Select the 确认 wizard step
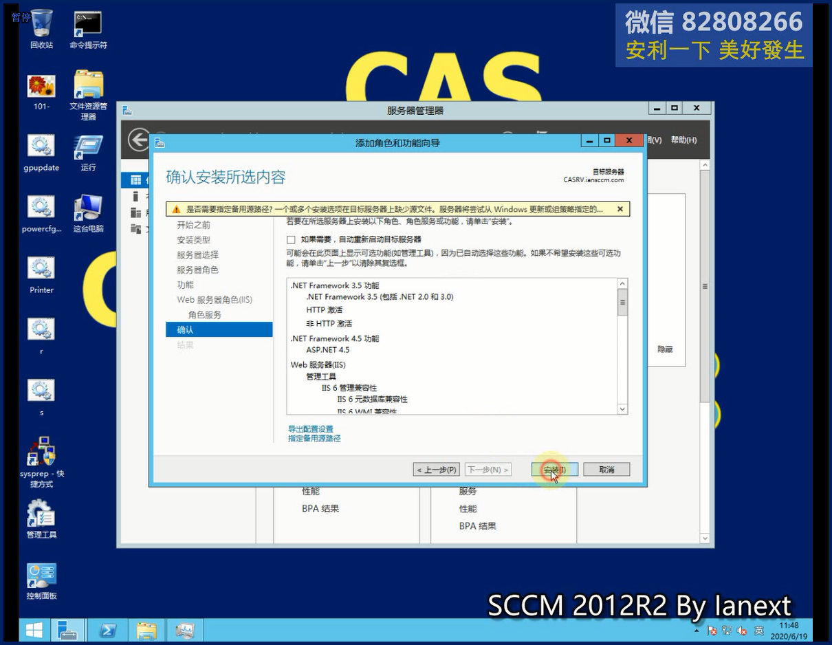This screenshot has width=832, height=645. coord(219,330)
